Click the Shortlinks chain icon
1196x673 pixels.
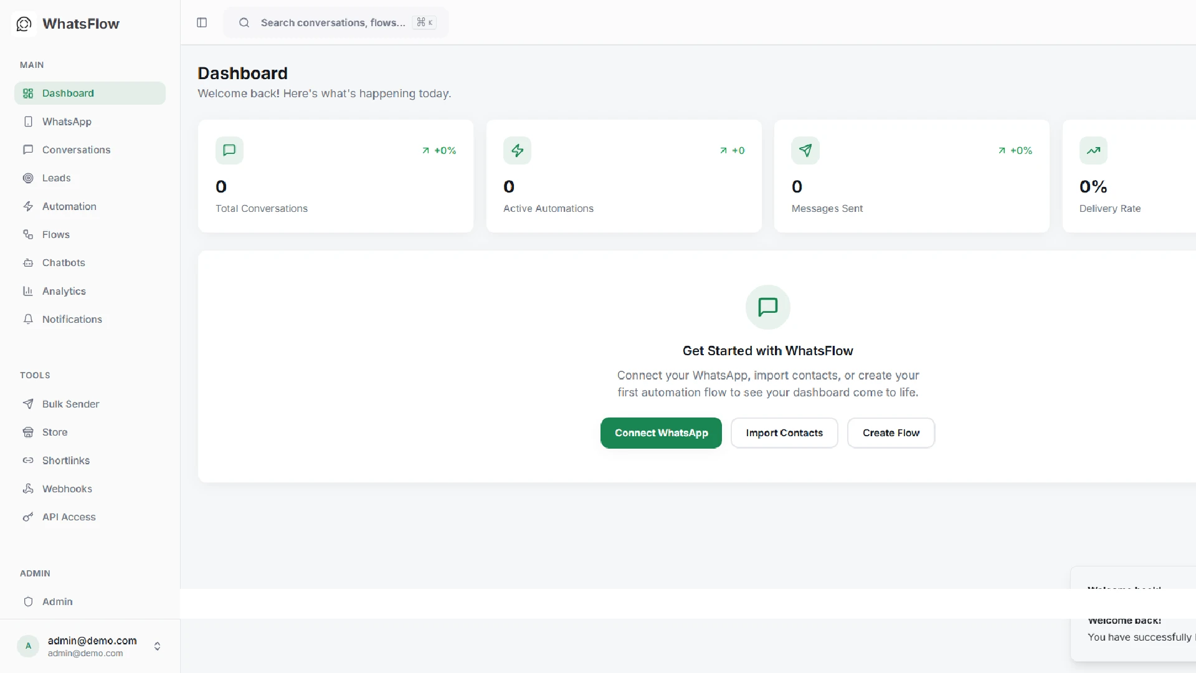coord(28,461)
